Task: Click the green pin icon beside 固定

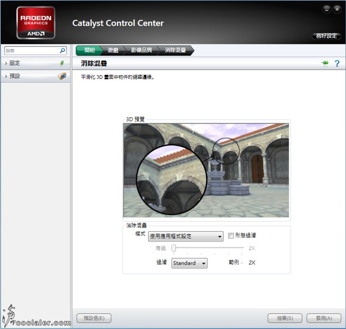Action: [x=62, y=63]
